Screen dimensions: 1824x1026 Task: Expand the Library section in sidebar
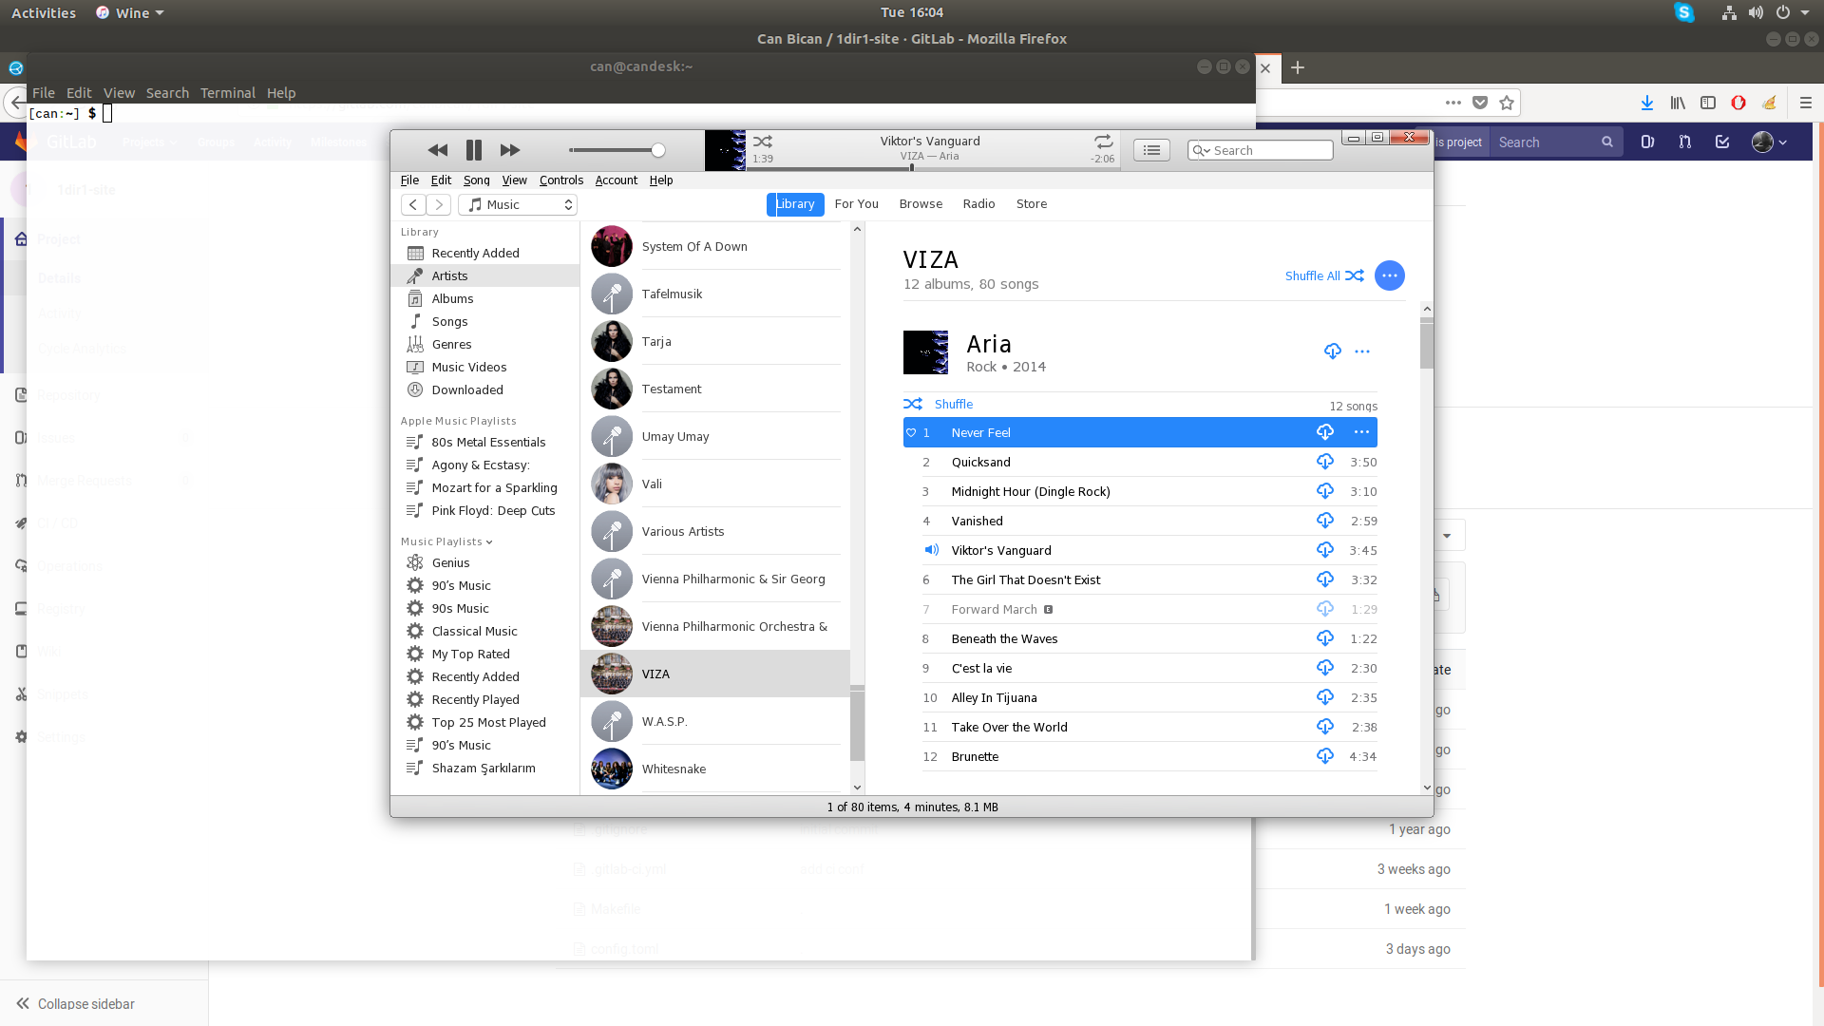(418, 232)
